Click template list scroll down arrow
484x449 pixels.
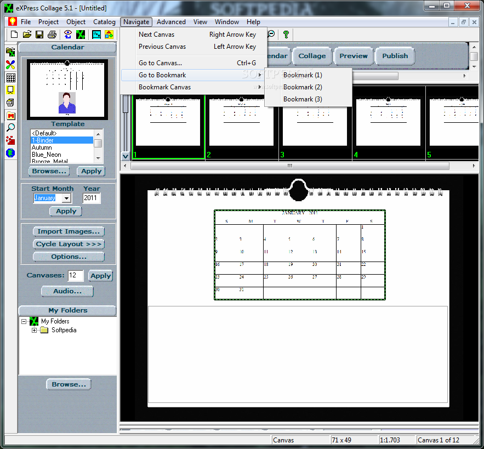pyautogui.click(x=98, y=158)
